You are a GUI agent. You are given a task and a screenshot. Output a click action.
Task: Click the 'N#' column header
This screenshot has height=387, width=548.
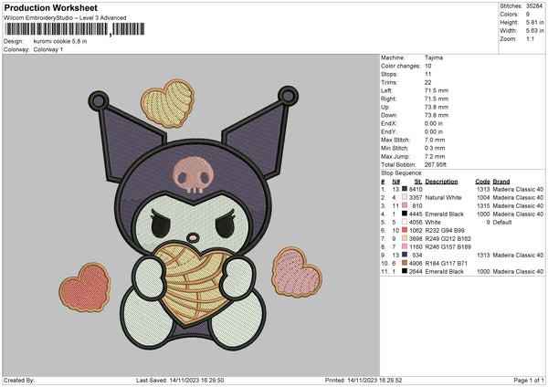396,182
